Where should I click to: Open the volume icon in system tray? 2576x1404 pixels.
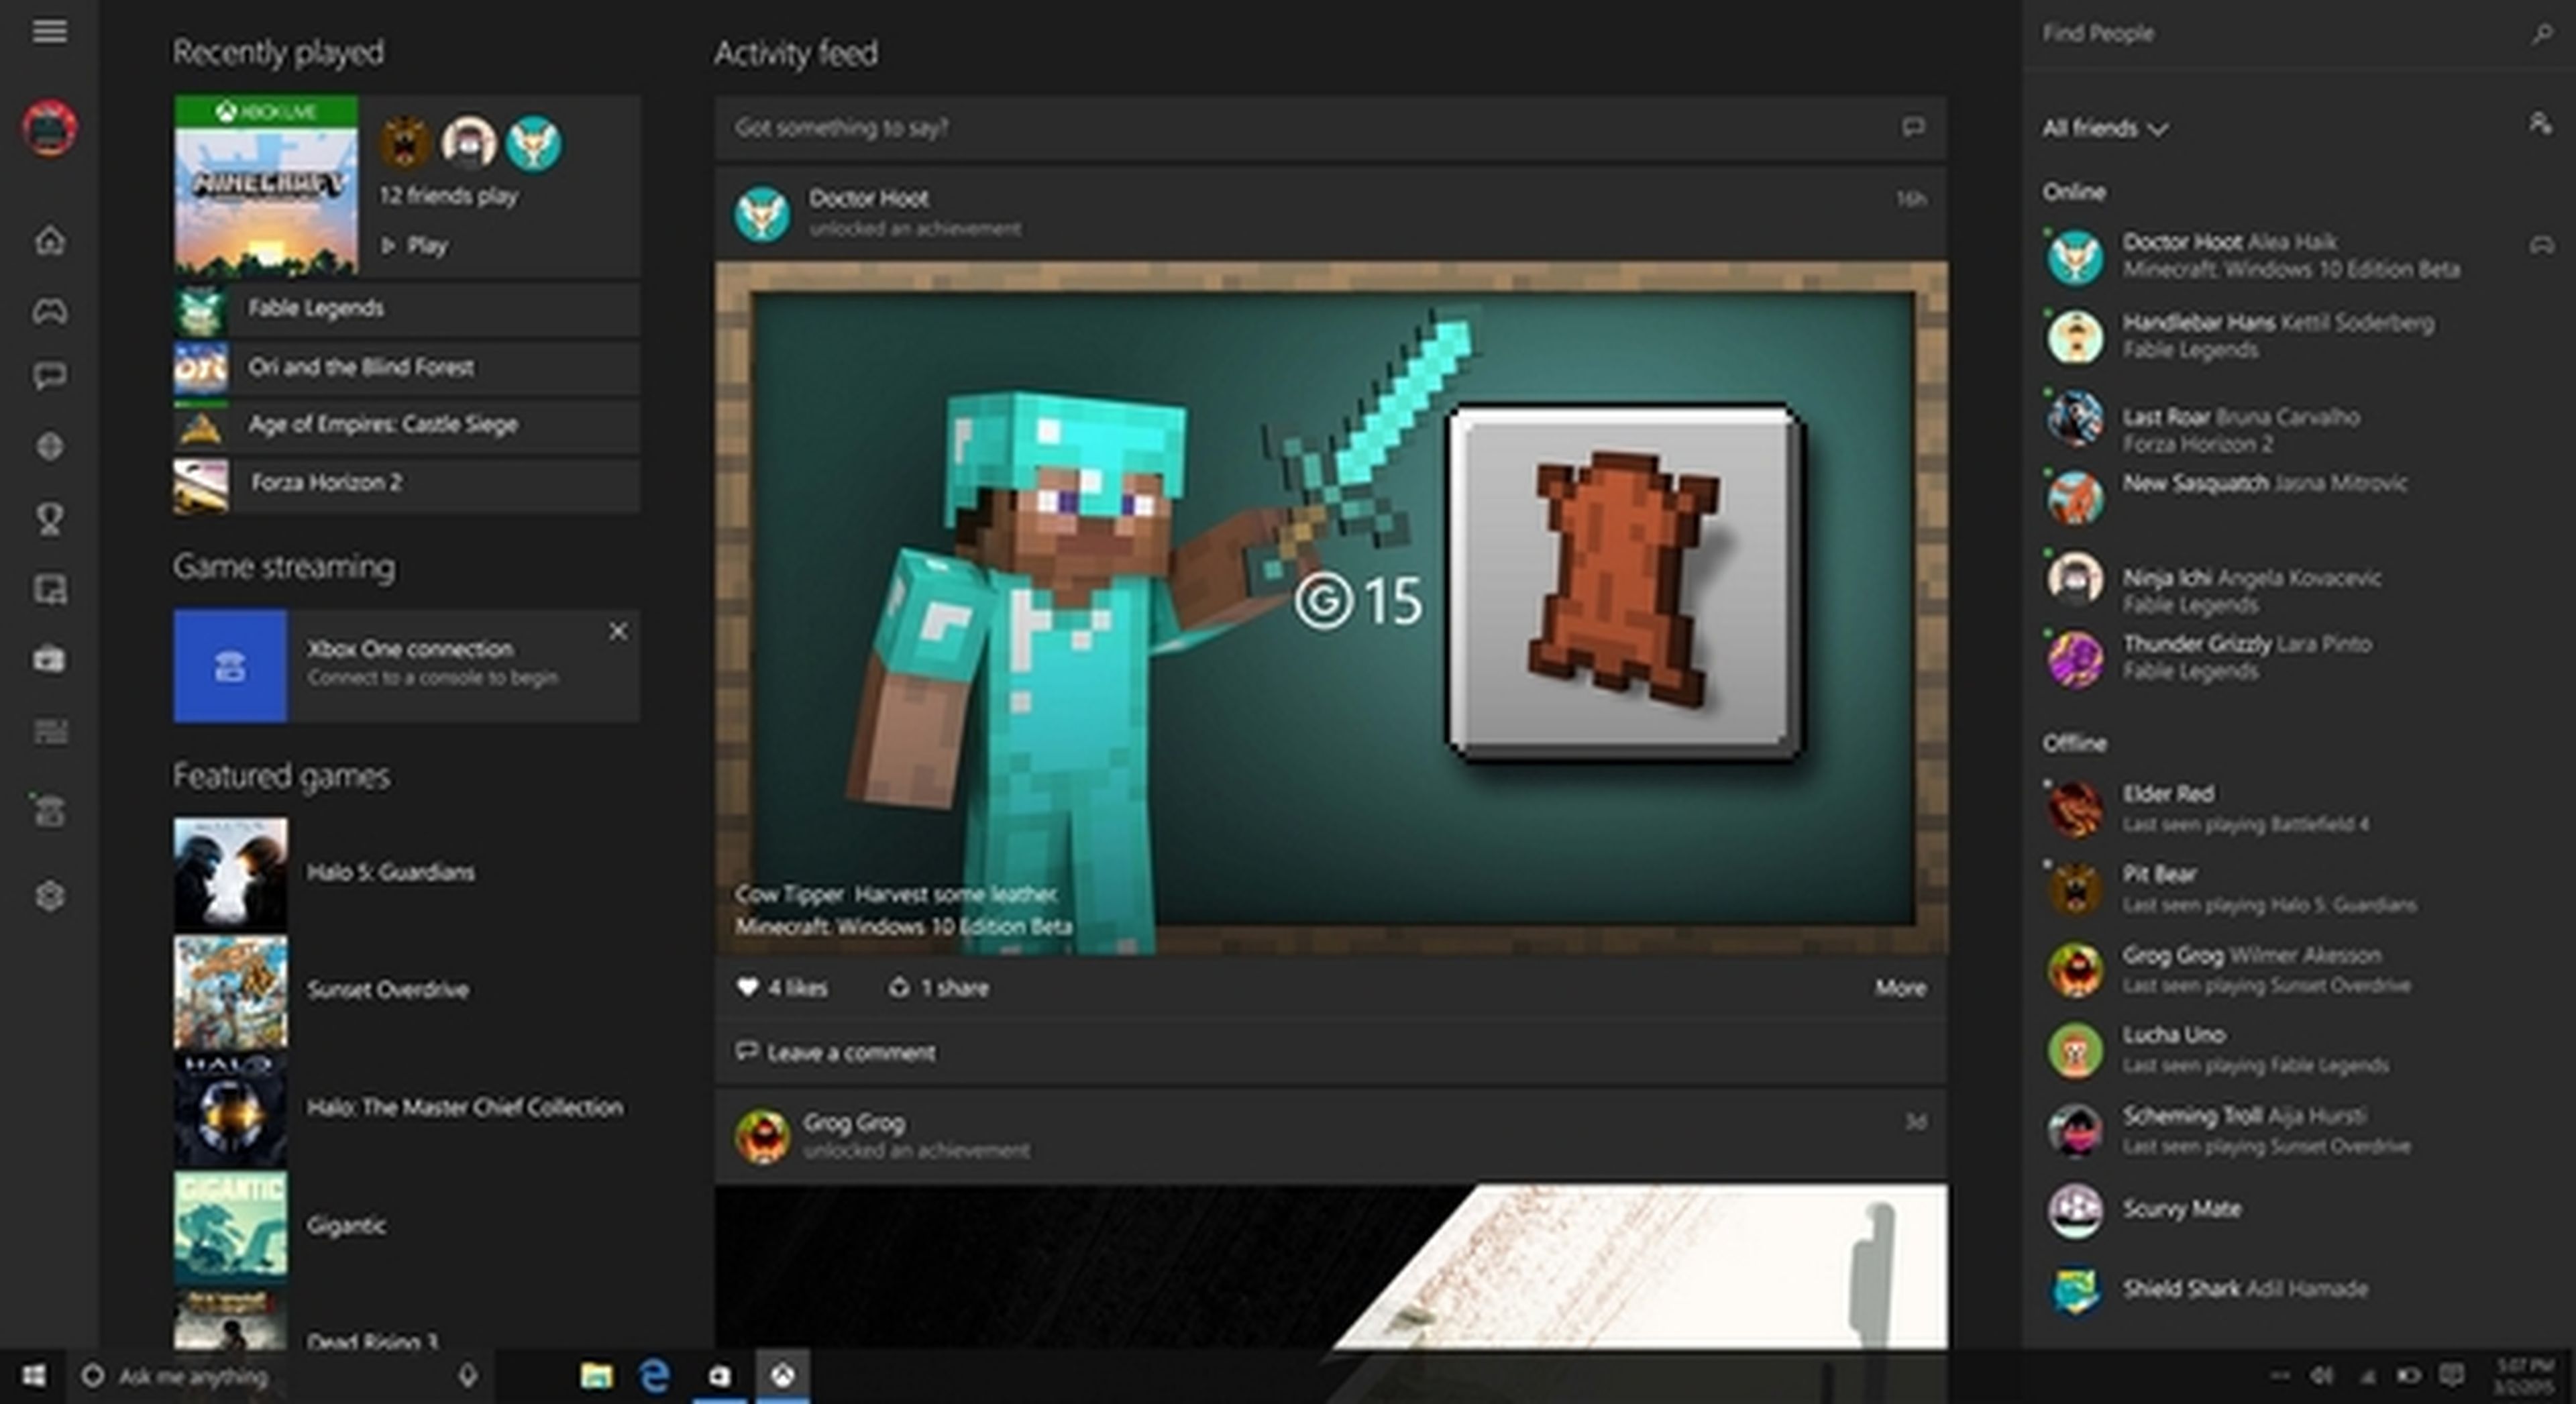(2321, 1377)
